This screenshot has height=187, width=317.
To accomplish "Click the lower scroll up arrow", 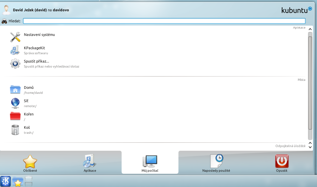I will (x=310, y=143).
